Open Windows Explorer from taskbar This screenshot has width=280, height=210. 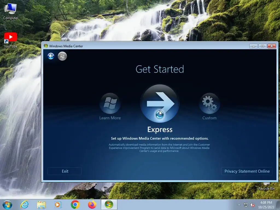coord(41,205)
